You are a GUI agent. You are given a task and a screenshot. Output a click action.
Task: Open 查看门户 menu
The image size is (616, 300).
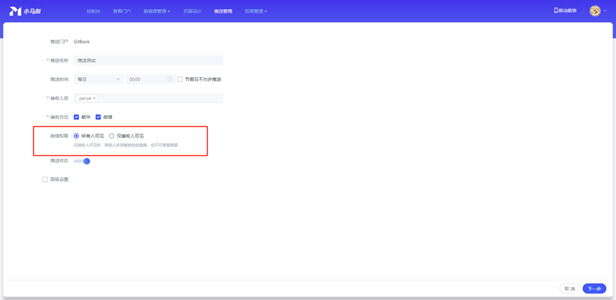coord(122,11)
